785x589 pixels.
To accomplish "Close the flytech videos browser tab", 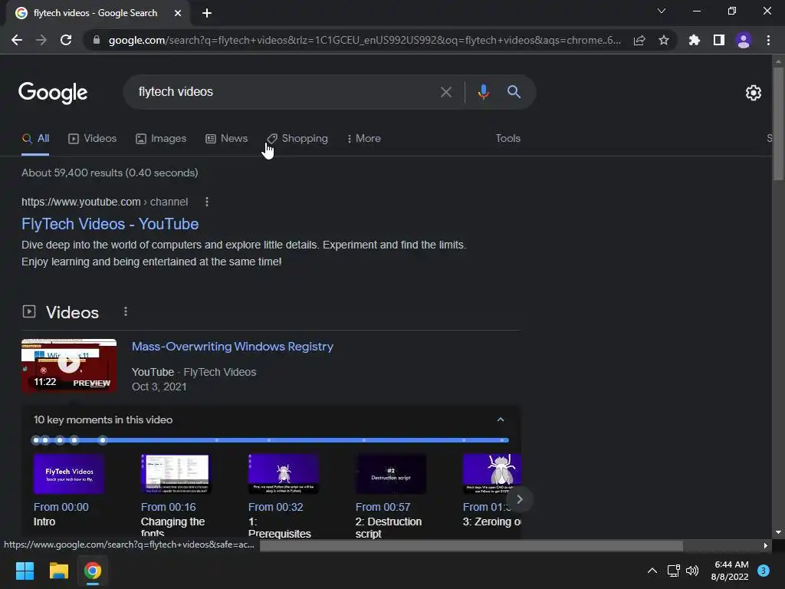I will 178,13.
